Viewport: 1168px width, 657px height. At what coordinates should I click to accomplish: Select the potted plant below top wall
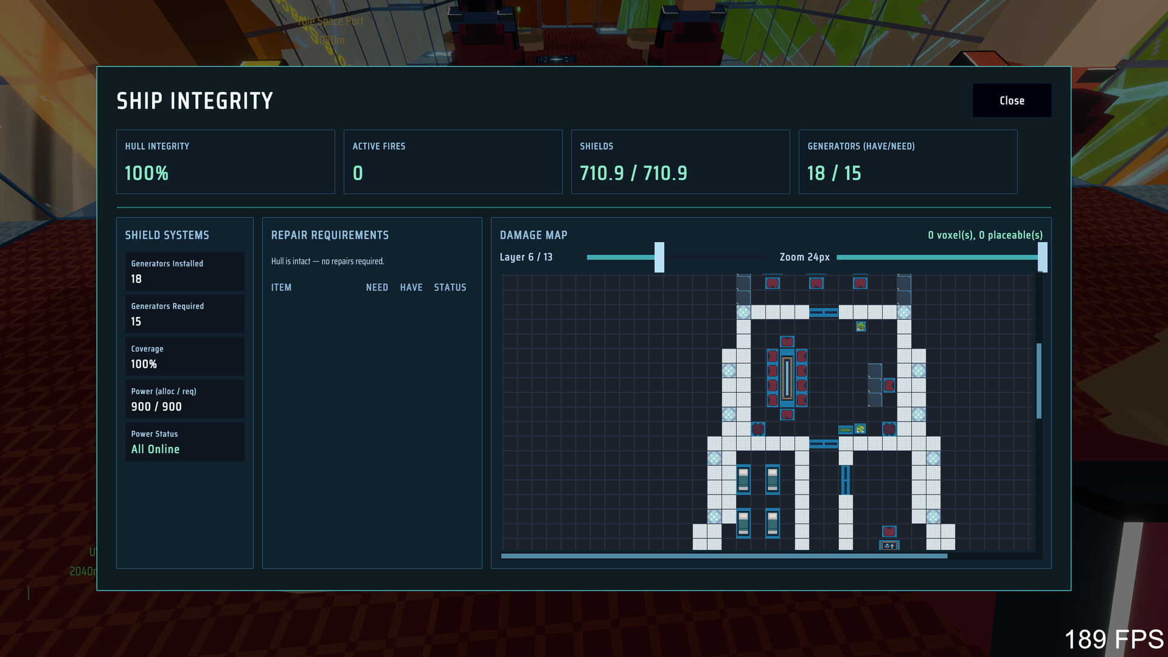(x=861, y=327)
